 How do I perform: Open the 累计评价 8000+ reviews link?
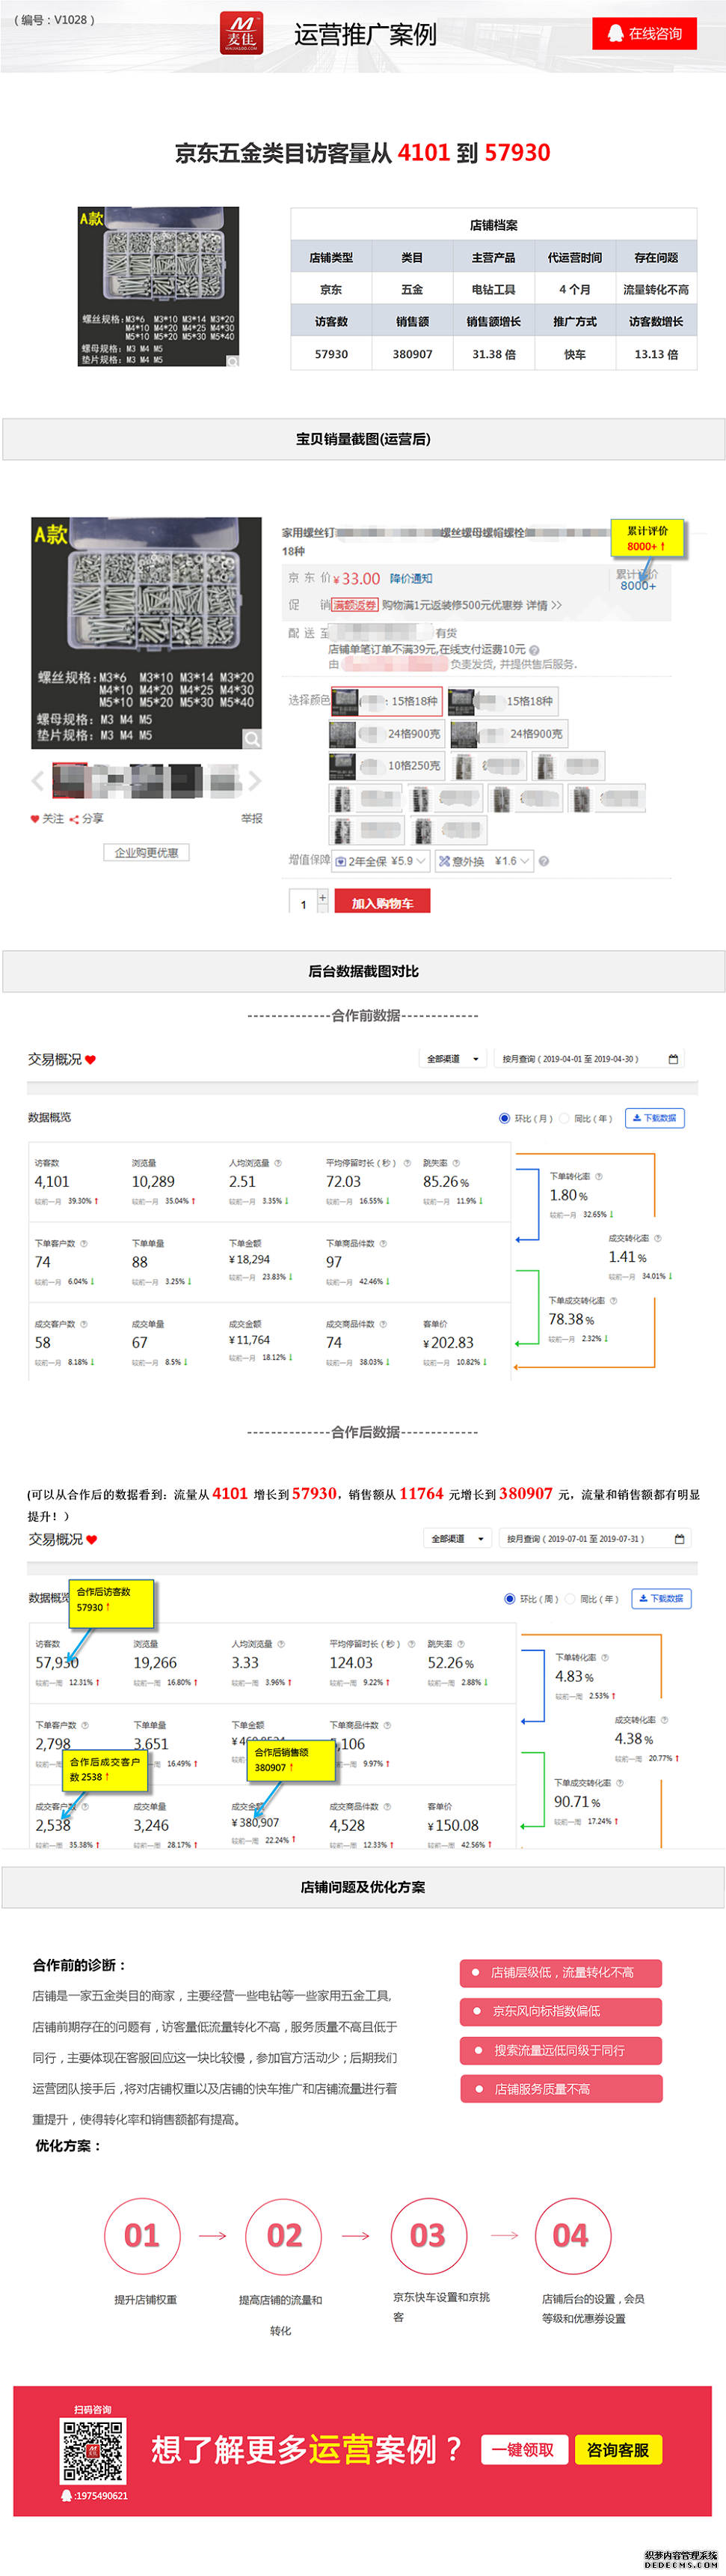[637, 580]
